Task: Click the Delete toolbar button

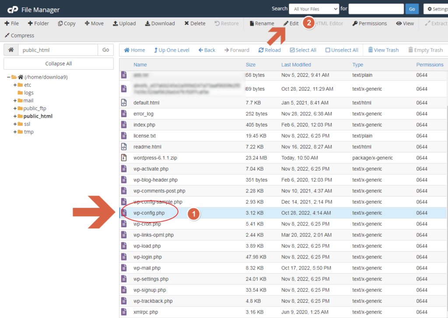Action: (195, 24)
